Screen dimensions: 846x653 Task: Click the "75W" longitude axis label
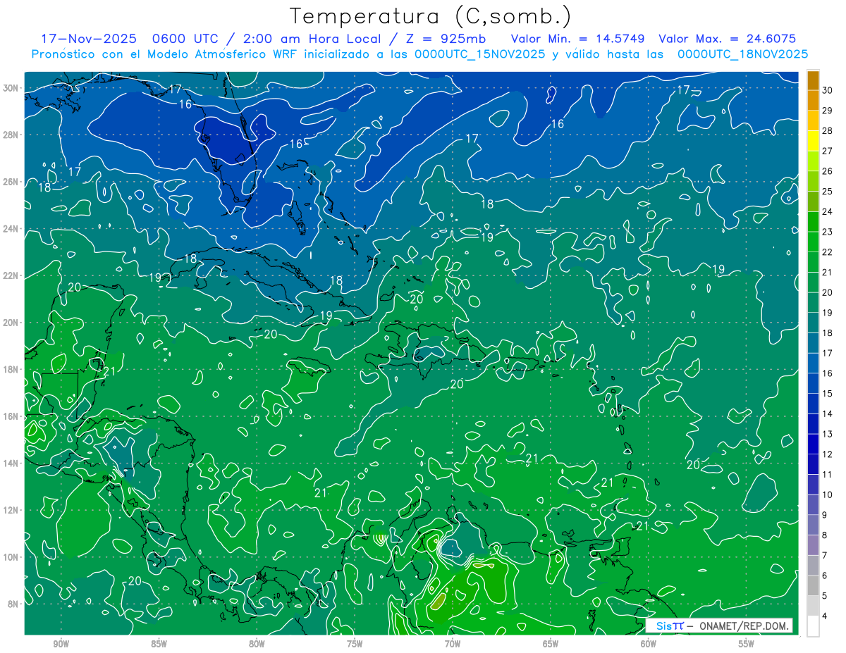point(355,644)
